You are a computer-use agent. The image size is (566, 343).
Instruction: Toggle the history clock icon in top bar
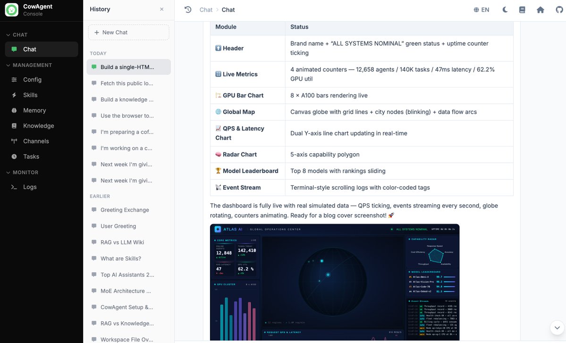coord(188,10)
